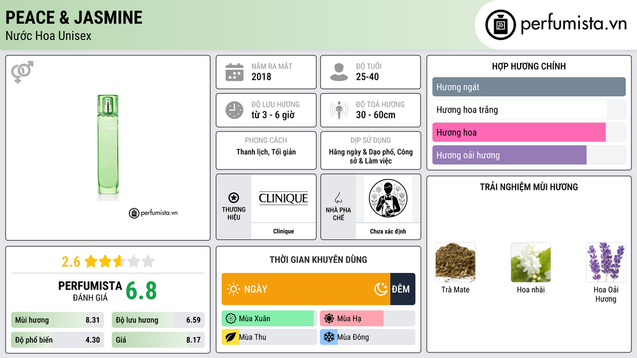Click the 2.6 star rating number
Viewport: 637px width, 358px height.
(x=71, y=262)
